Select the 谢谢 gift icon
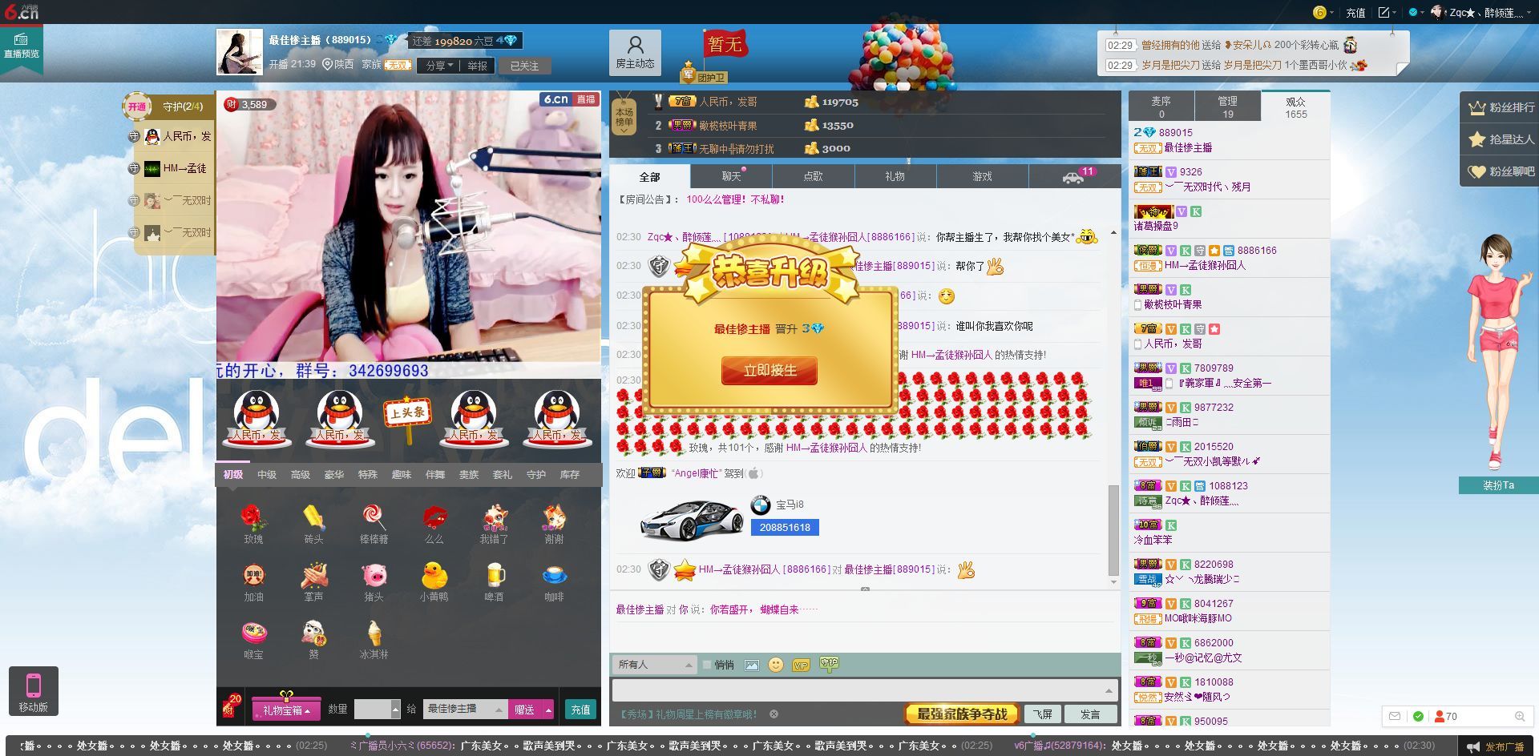The width and height of the screenshot is (1539, 756). coord(554,519)
